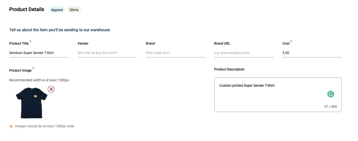Focus the Product Title input field
Image resolution: width=358 pixels, height=141 pixels.
[39, 53]
